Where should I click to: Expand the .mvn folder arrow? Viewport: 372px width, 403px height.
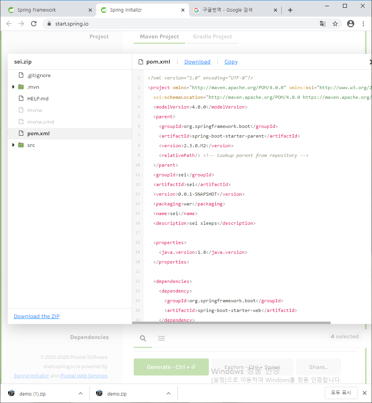(x=13, y=87)
